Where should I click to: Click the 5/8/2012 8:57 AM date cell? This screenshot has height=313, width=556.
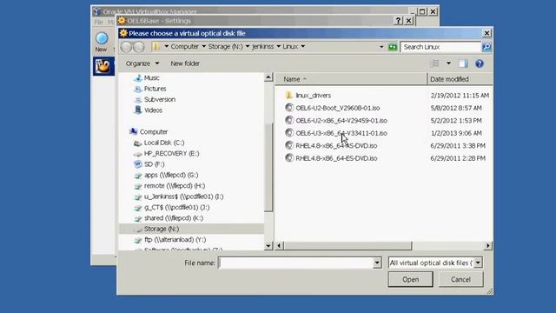pyautogui.click(x=456, y=108)
